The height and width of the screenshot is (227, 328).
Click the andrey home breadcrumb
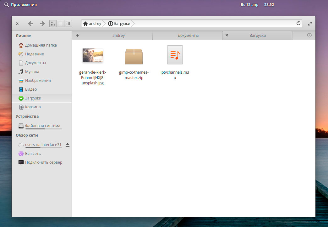[x=92, y=24]
